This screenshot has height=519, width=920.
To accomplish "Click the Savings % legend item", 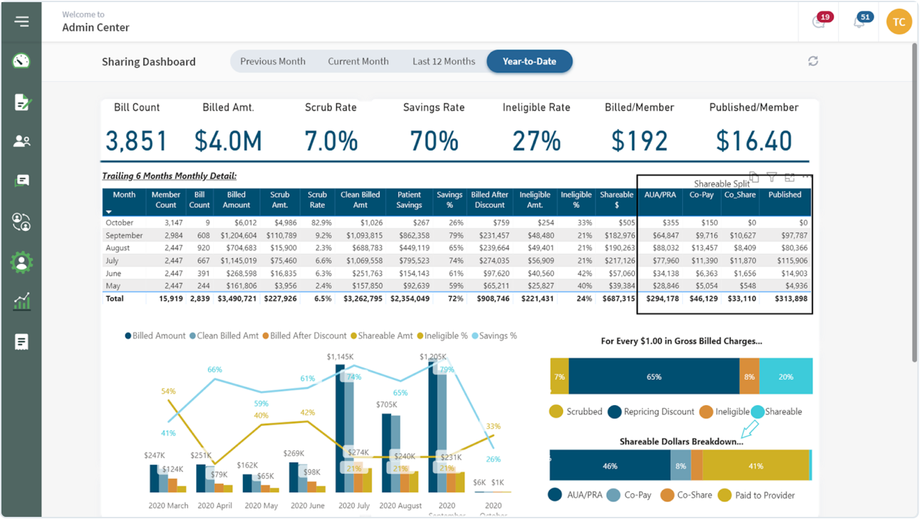I will point(494,335).
